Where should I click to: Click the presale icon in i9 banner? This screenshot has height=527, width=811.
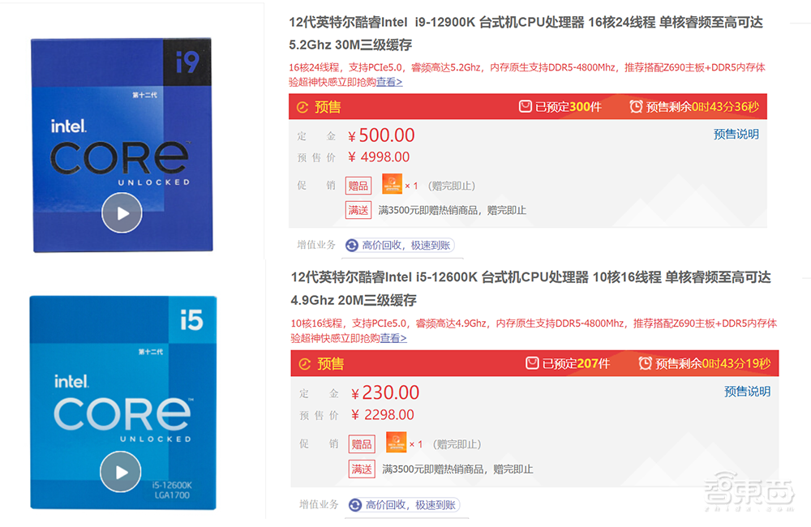click(x=303, y=107)
